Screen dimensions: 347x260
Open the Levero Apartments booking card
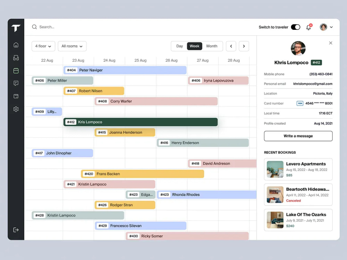298,169
